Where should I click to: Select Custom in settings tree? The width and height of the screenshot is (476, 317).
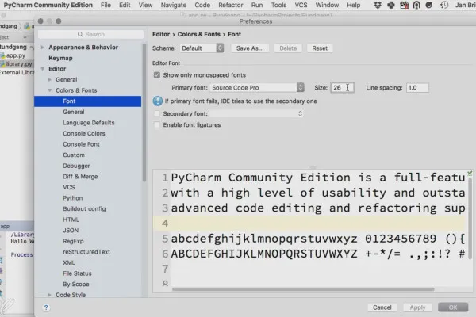(x=74, y=155)
